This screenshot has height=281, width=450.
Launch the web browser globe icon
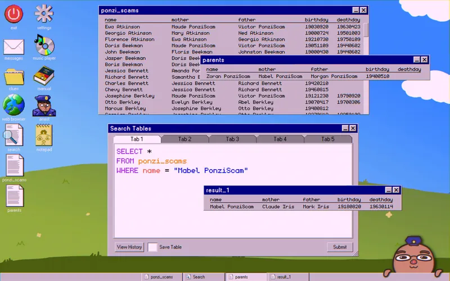[13, 105]
